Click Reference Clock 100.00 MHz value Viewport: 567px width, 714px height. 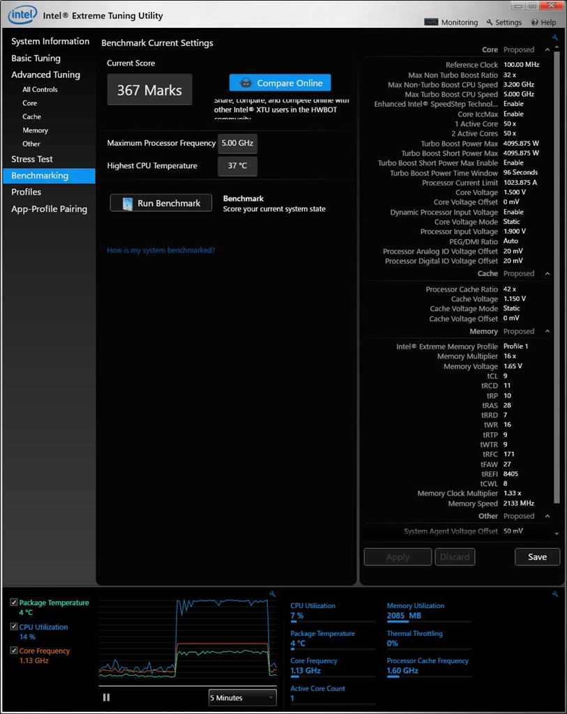pyautogui.click(x=521, y=65)
